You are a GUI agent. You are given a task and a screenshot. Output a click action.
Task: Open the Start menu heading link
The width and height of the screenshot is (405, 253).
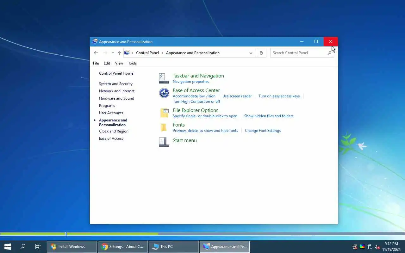[x=185, y=140]
